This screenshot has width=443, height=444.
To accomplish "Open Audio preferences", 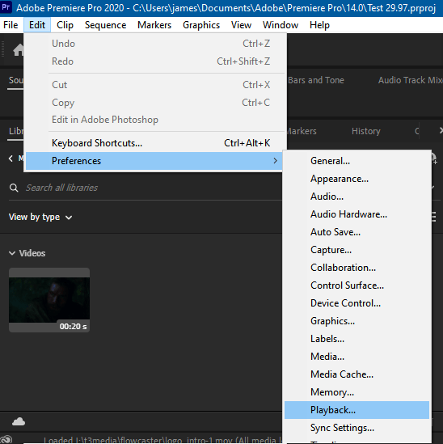I will click(357, 197).
